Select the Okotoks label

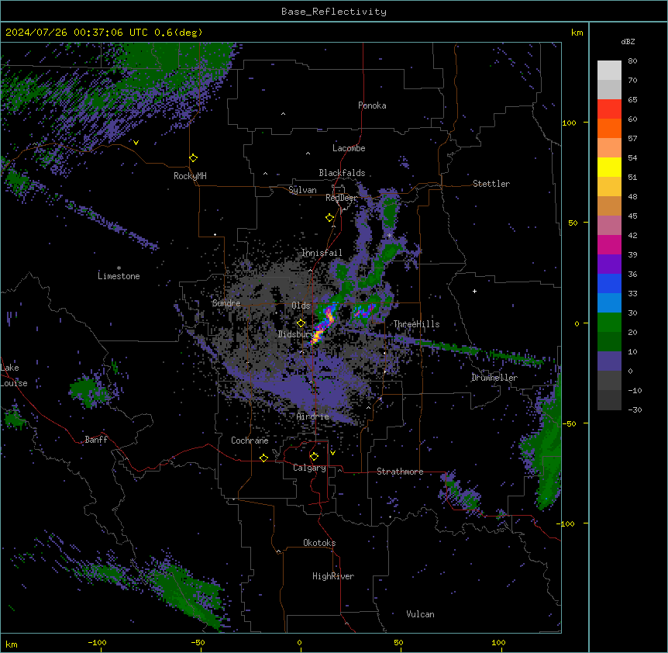click(319, 543)
